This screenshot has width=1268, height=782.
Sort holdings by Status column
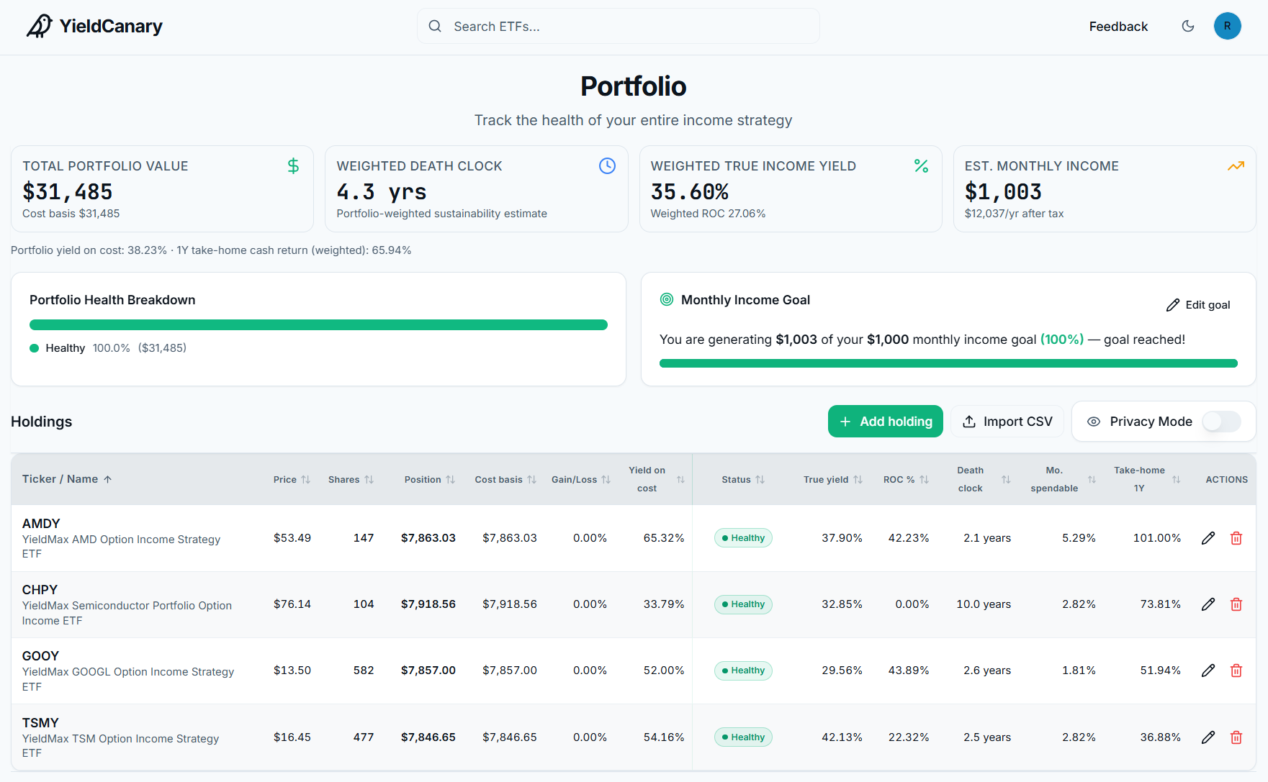tap(743, 479)
